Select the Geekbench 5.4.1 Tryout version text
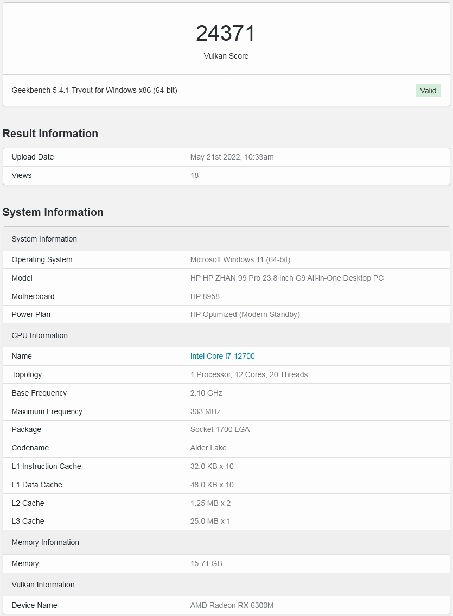The width and height of the screenshot is (453, 616). [94, 90]
